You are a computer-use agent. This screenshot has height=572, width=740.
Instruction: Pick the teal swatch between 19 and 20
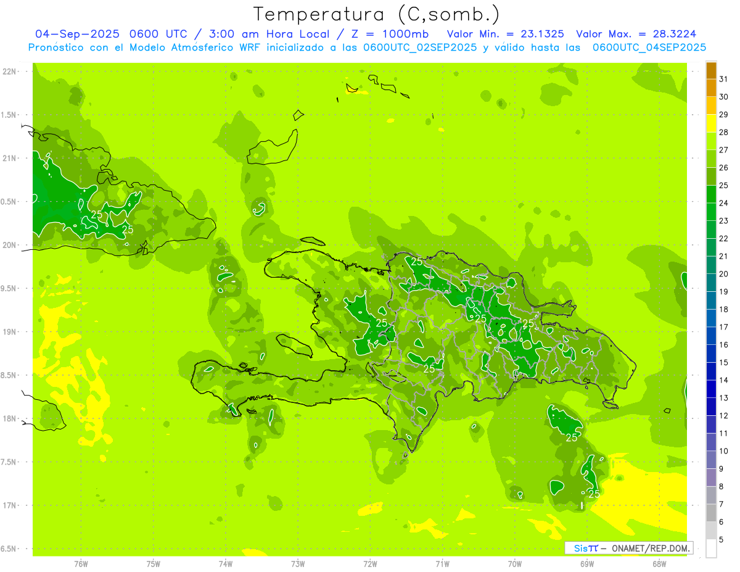tap(711, 283)
